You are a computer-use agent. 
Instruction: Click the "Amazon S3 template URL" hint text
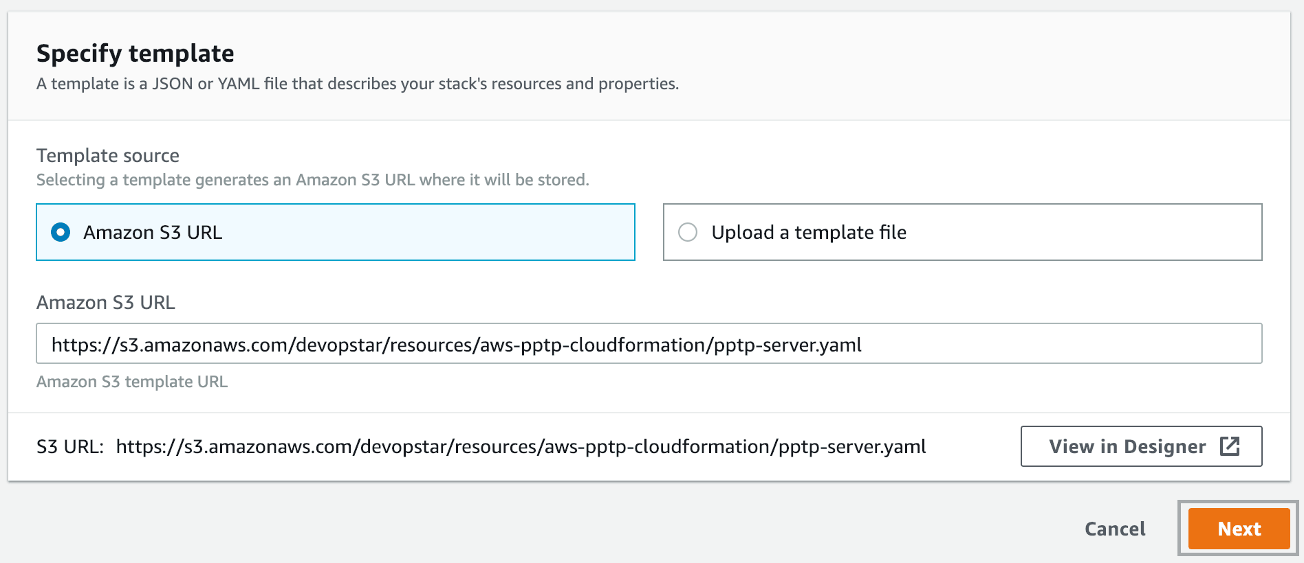(x=132, y=382)
